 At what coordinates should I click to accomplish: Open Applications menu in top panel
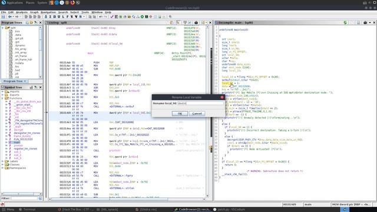[14, 2]
